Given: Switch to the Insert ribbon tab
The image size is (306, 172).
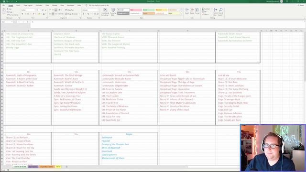Looking at the screenshot, I should point(18,5).
